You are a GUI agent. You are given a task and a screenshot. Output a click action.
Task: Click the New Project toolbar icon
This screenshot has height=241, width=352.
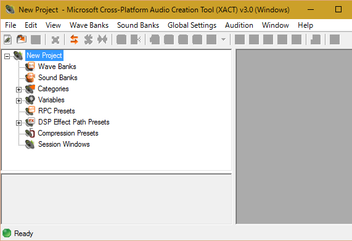coord(8,39)
